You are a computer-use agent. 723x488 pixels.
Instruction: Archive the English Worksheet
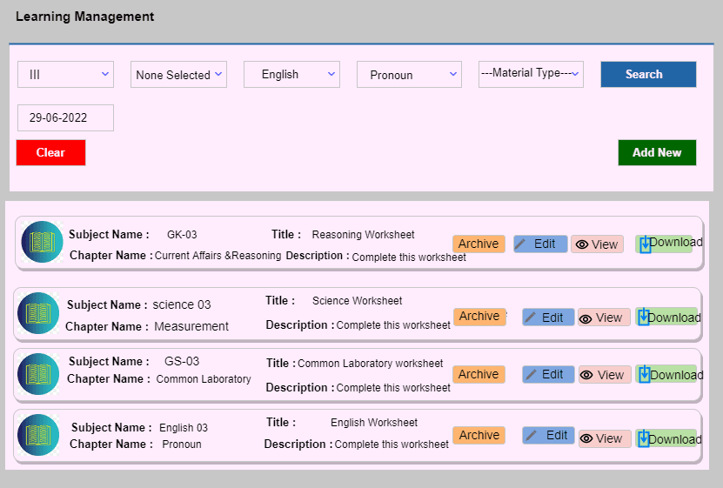[479, 435]
